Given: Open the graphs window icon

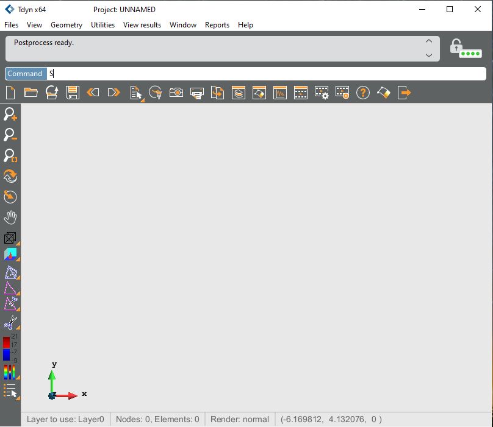Looking at the screenshot, I should (x=280, y=93).
